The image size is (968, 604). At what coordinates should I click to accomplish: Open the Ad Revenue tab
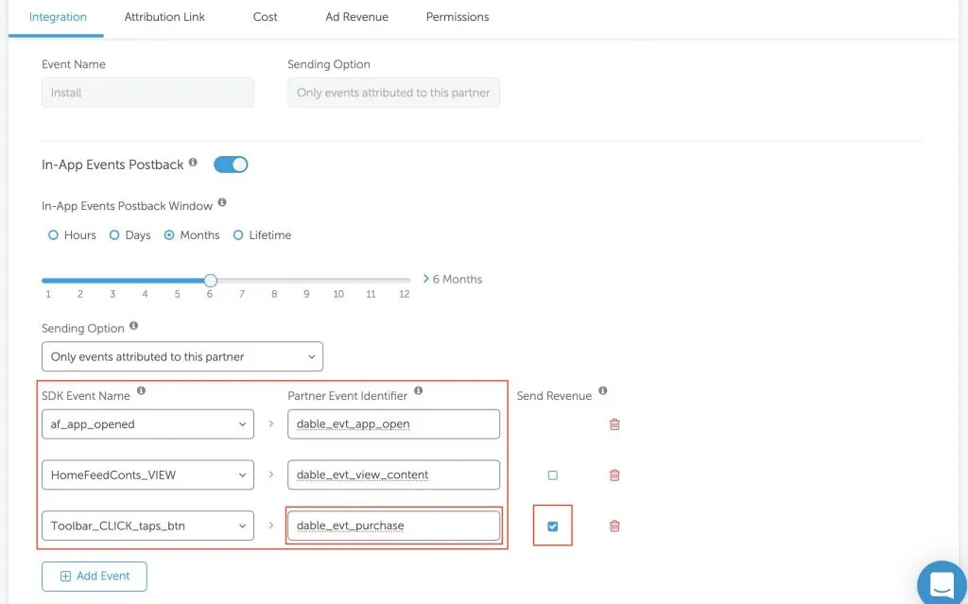pyautogui.click(x=356, y=17)
